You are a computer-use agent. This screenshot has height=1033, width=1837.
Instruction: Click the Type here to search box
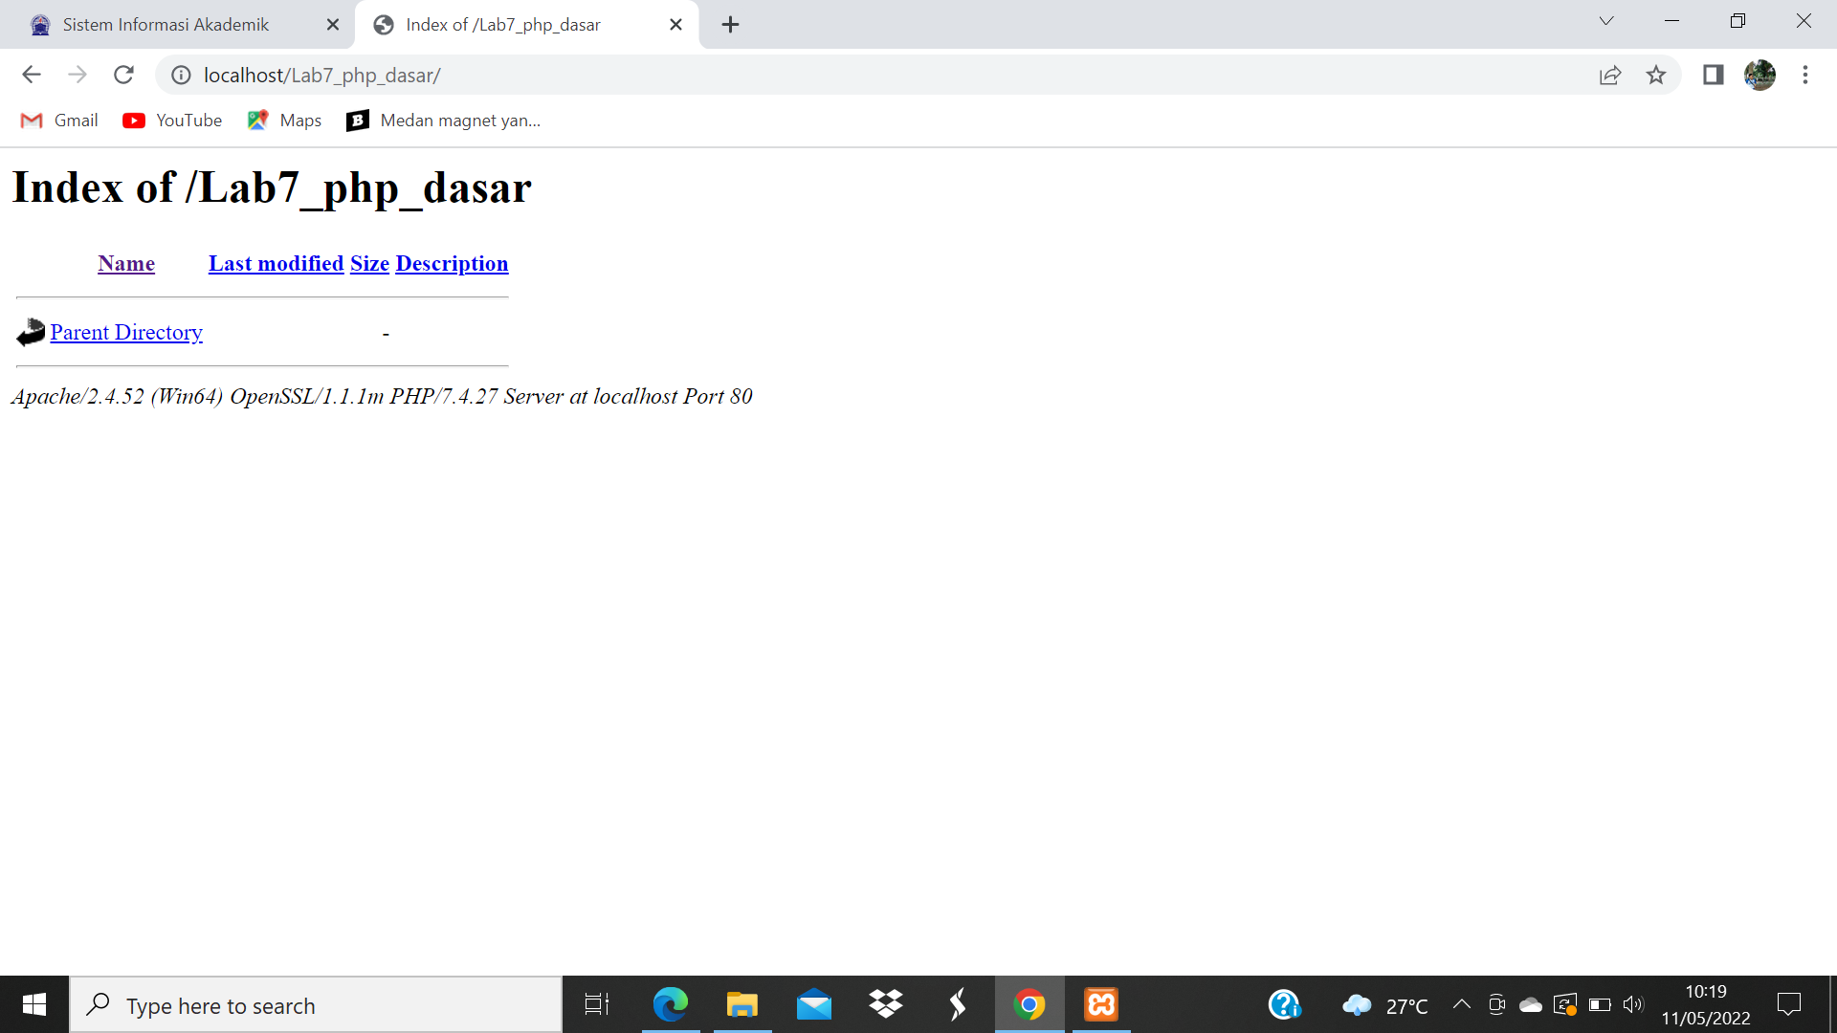coord(316,1004)
